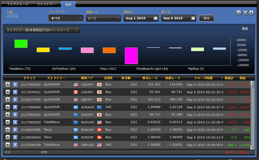Click the orange Taiyo bar in chart
The image size is (259, 160).
[109, 50]
